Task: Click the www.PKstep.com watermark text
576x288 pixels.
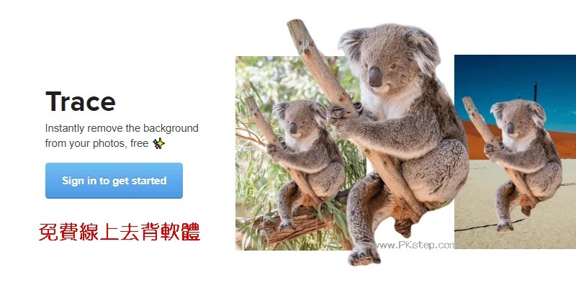Action: (x=415, y=245)
